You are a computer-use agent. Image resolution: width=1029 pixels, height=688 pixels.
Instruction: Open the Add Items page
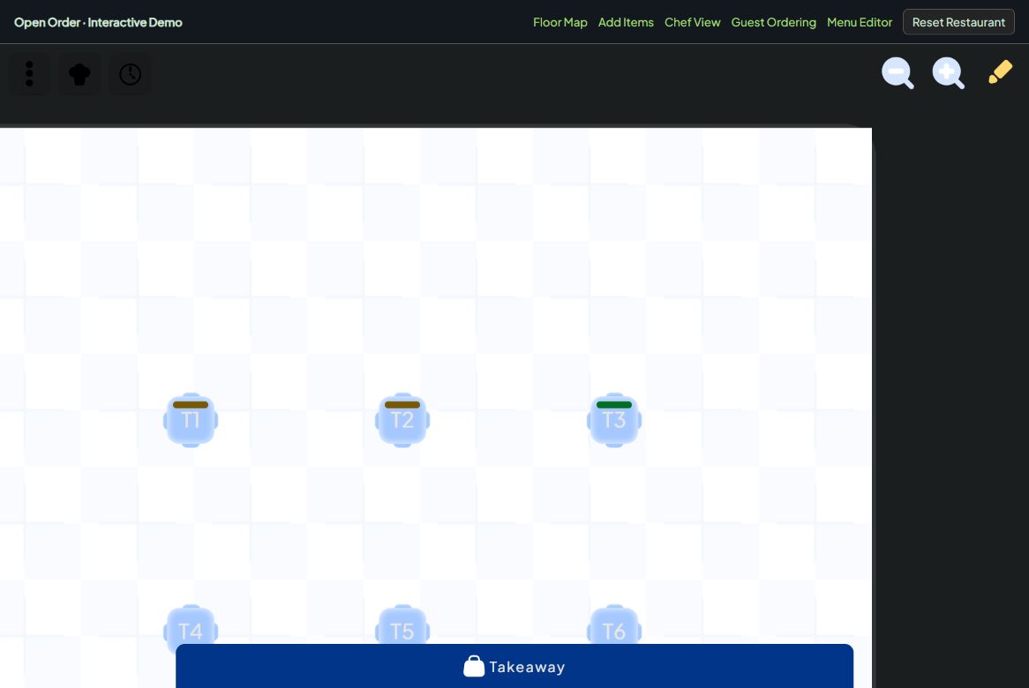pyautogui.click(x=626, y=22)
